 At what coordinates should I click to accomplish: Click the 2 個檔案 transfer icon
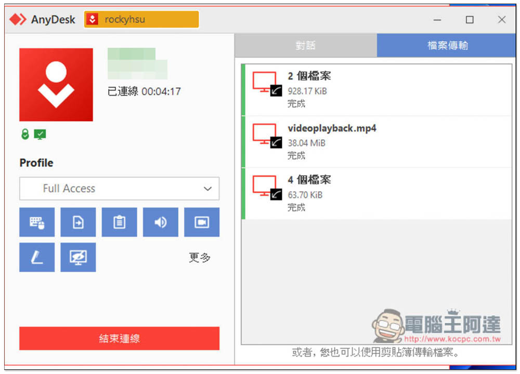click(267, 84)
